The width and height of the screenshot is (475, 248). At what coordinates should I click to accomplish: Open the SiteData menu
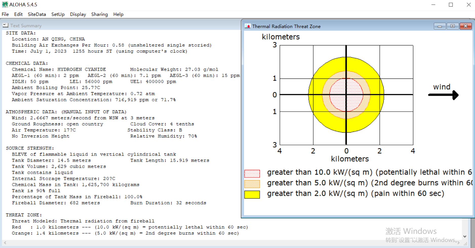tap(37, 14)
